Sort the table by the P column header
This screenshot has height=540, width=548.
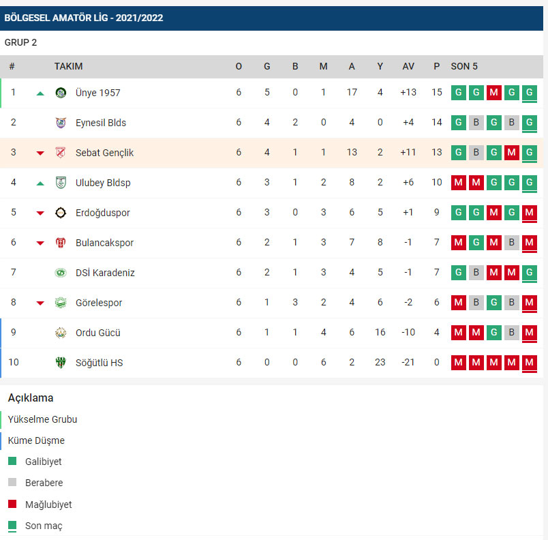pos(436,66)
